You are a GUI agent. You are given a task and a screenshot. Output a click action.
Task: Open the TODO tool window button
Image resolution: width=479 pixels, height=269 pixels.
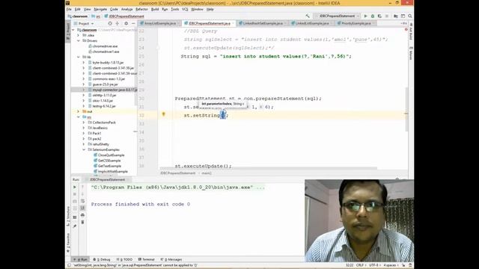(124, 259)
